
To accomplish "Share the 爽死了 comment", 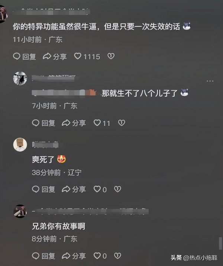I will (74, 189).
